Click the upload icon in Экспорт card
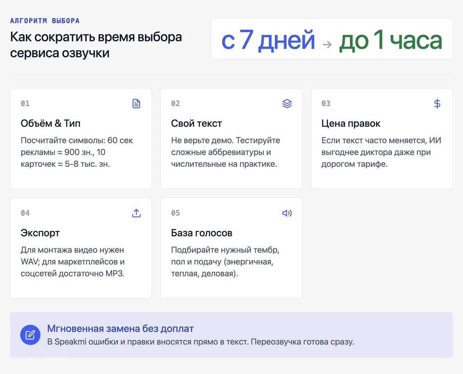The width and height of the screenshot is (463, 374). pyautogui.click(x=136, y=213)
